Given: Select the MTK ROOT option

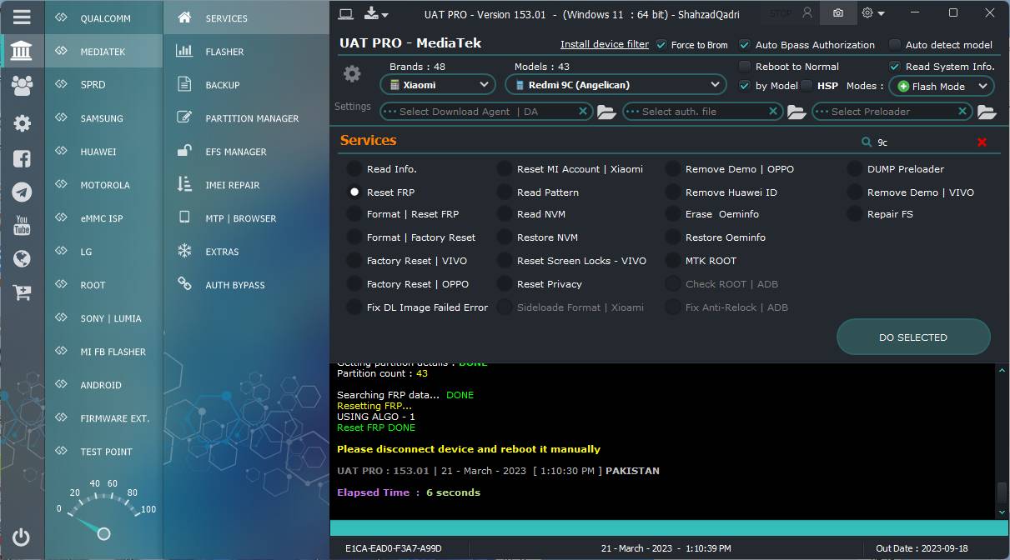Looking at the screenshot, I should click(x=673, y=261).
